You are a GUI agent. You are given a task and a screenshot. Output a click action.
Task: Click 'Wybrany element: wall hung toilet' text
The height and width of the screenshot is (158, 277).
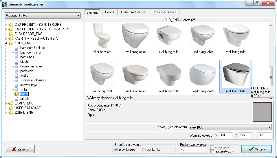tap(110, 98)
